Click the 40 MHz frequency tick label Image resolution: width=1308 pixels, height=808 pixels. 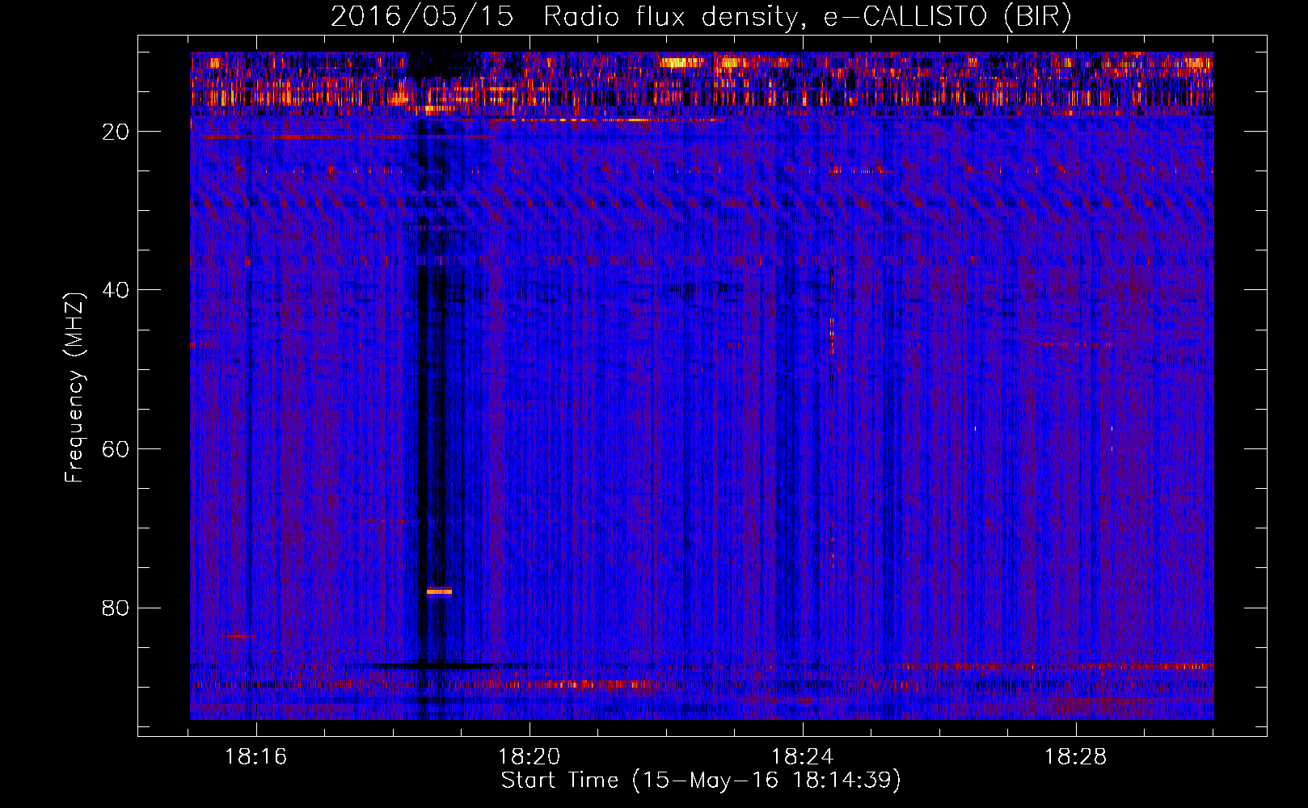[116, 290]
